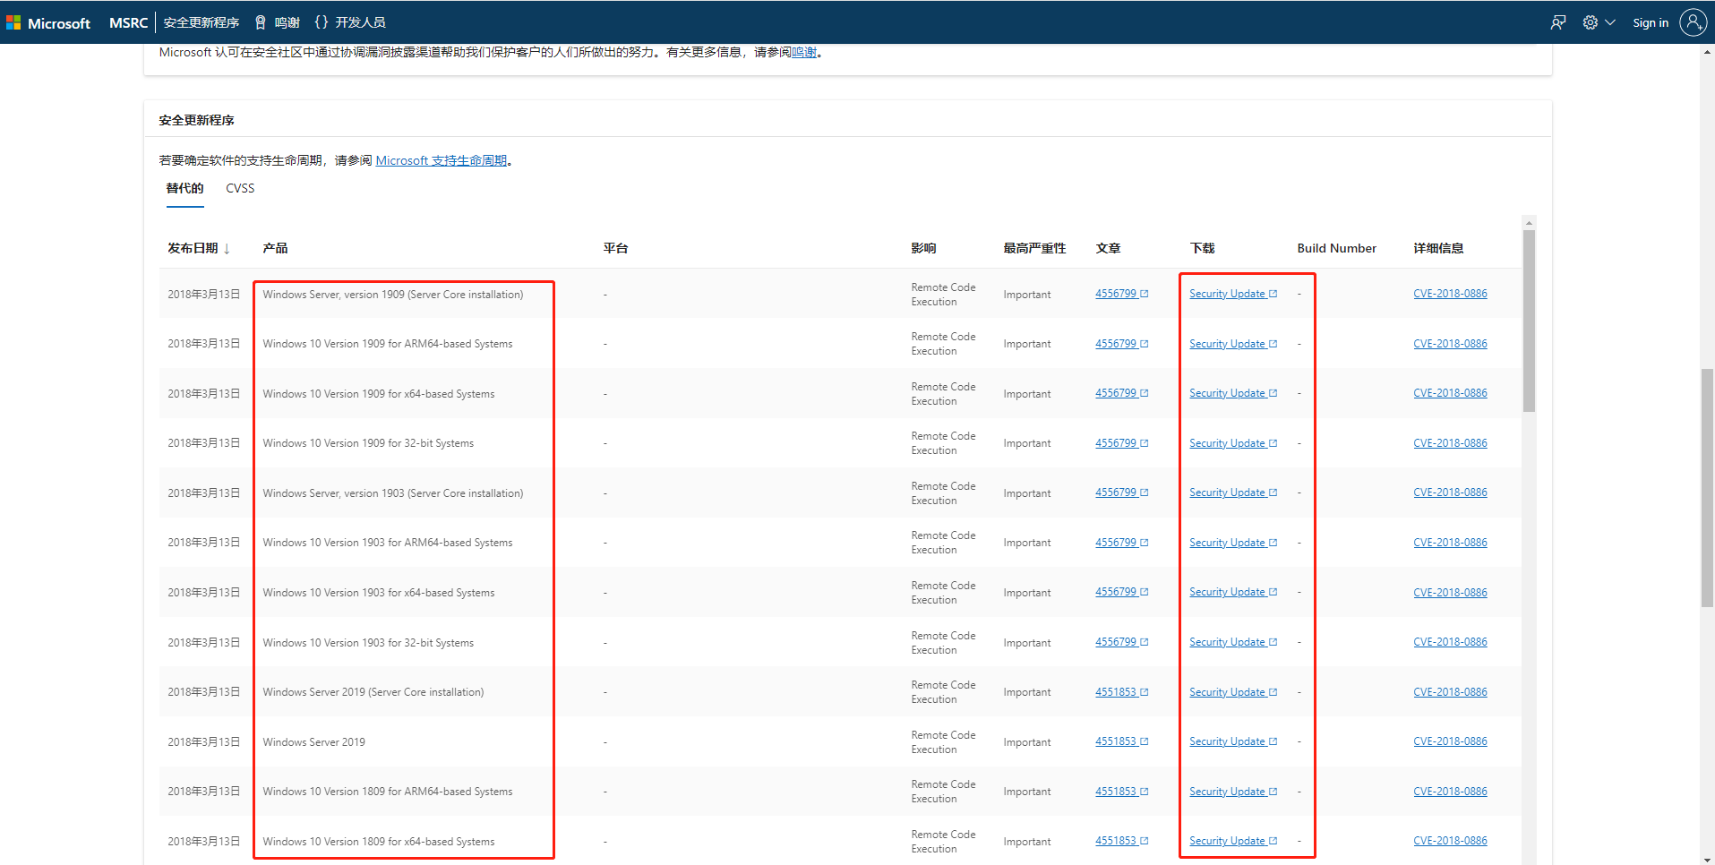Screen dimensions: 1715x865
Task: Open article 4556799 for 1909 ARM64 row
Action: tap(1121, 344)
